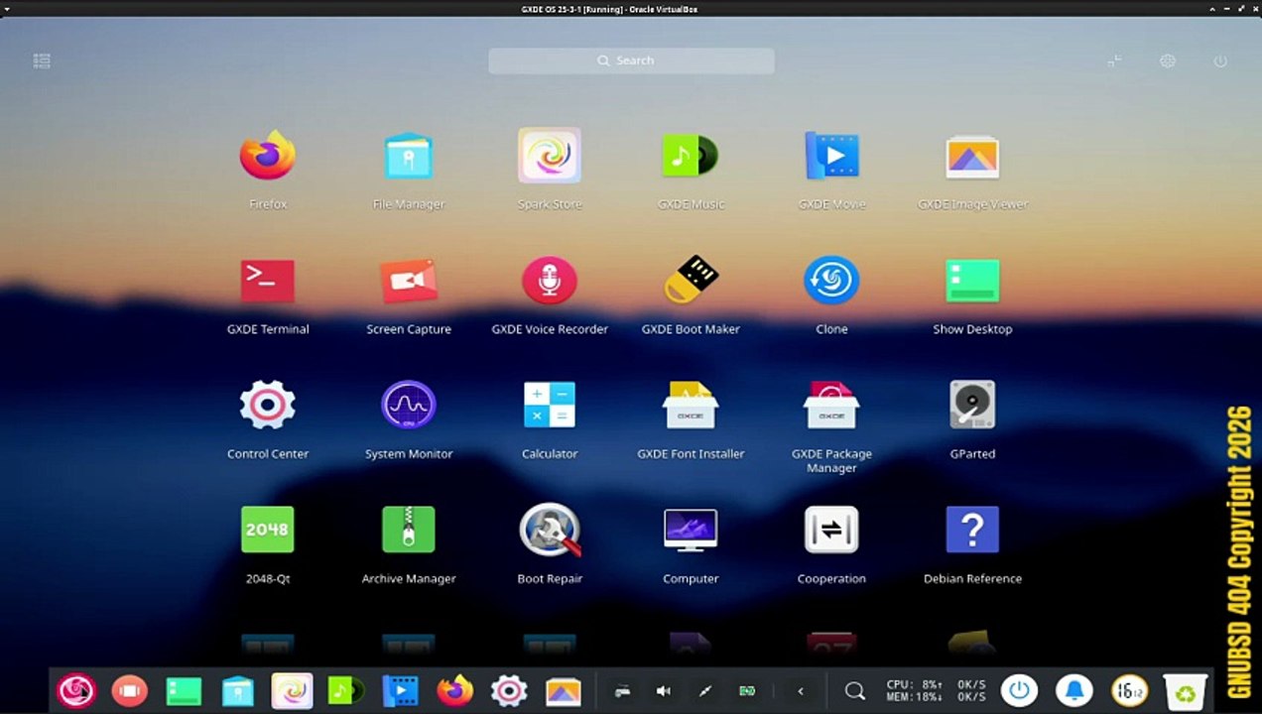
Task: Launch GXDE Music from the launcher grid
Action: click(x=691, y=157)
